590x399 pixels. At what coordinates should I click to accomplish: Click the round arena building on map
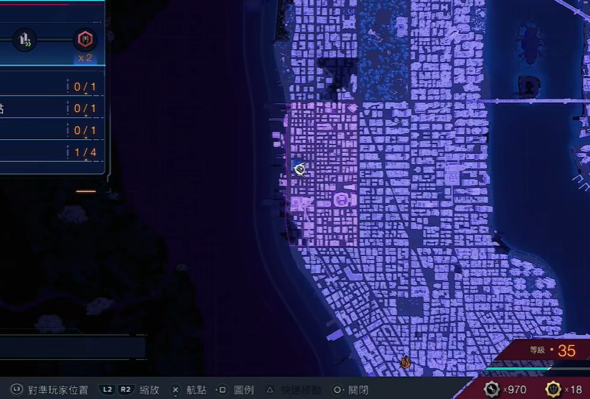coord(342,199)
